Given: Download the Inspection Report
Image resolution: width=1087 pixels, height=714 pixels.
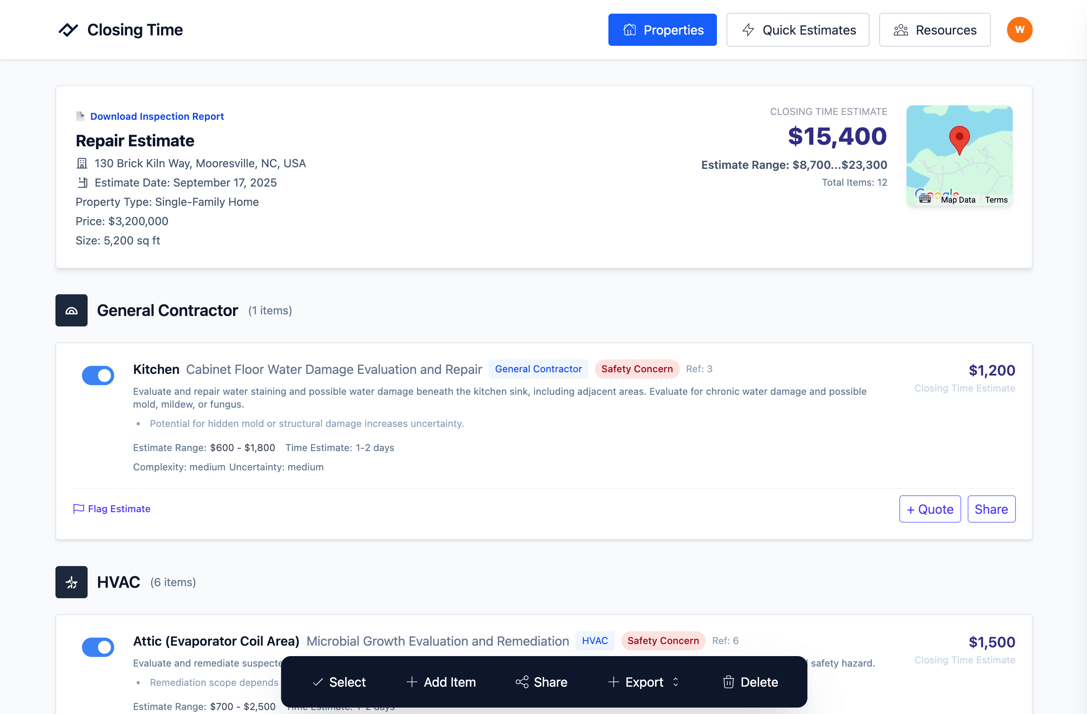Looking at the screenshot, I should (157, 116).
